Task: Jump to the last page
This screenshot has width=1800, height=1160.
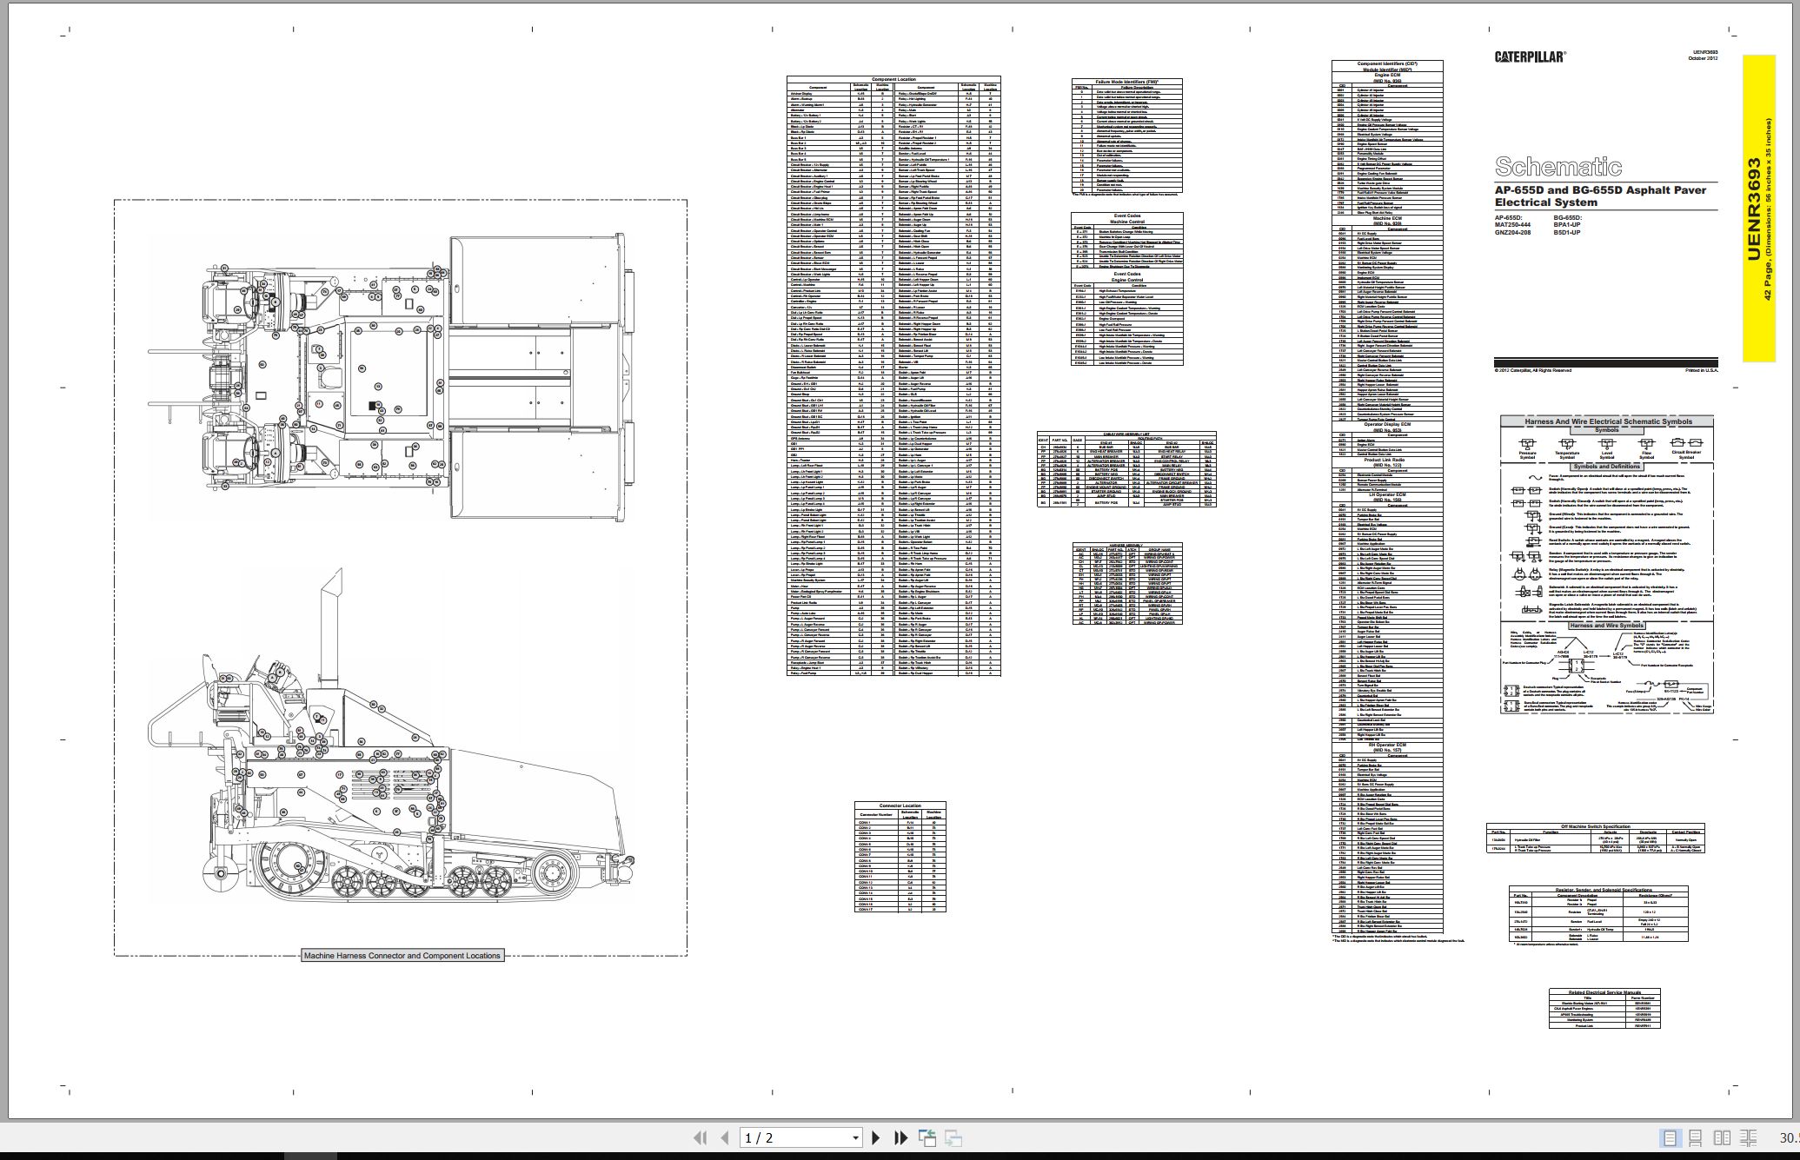Action: pos(901,1137)
